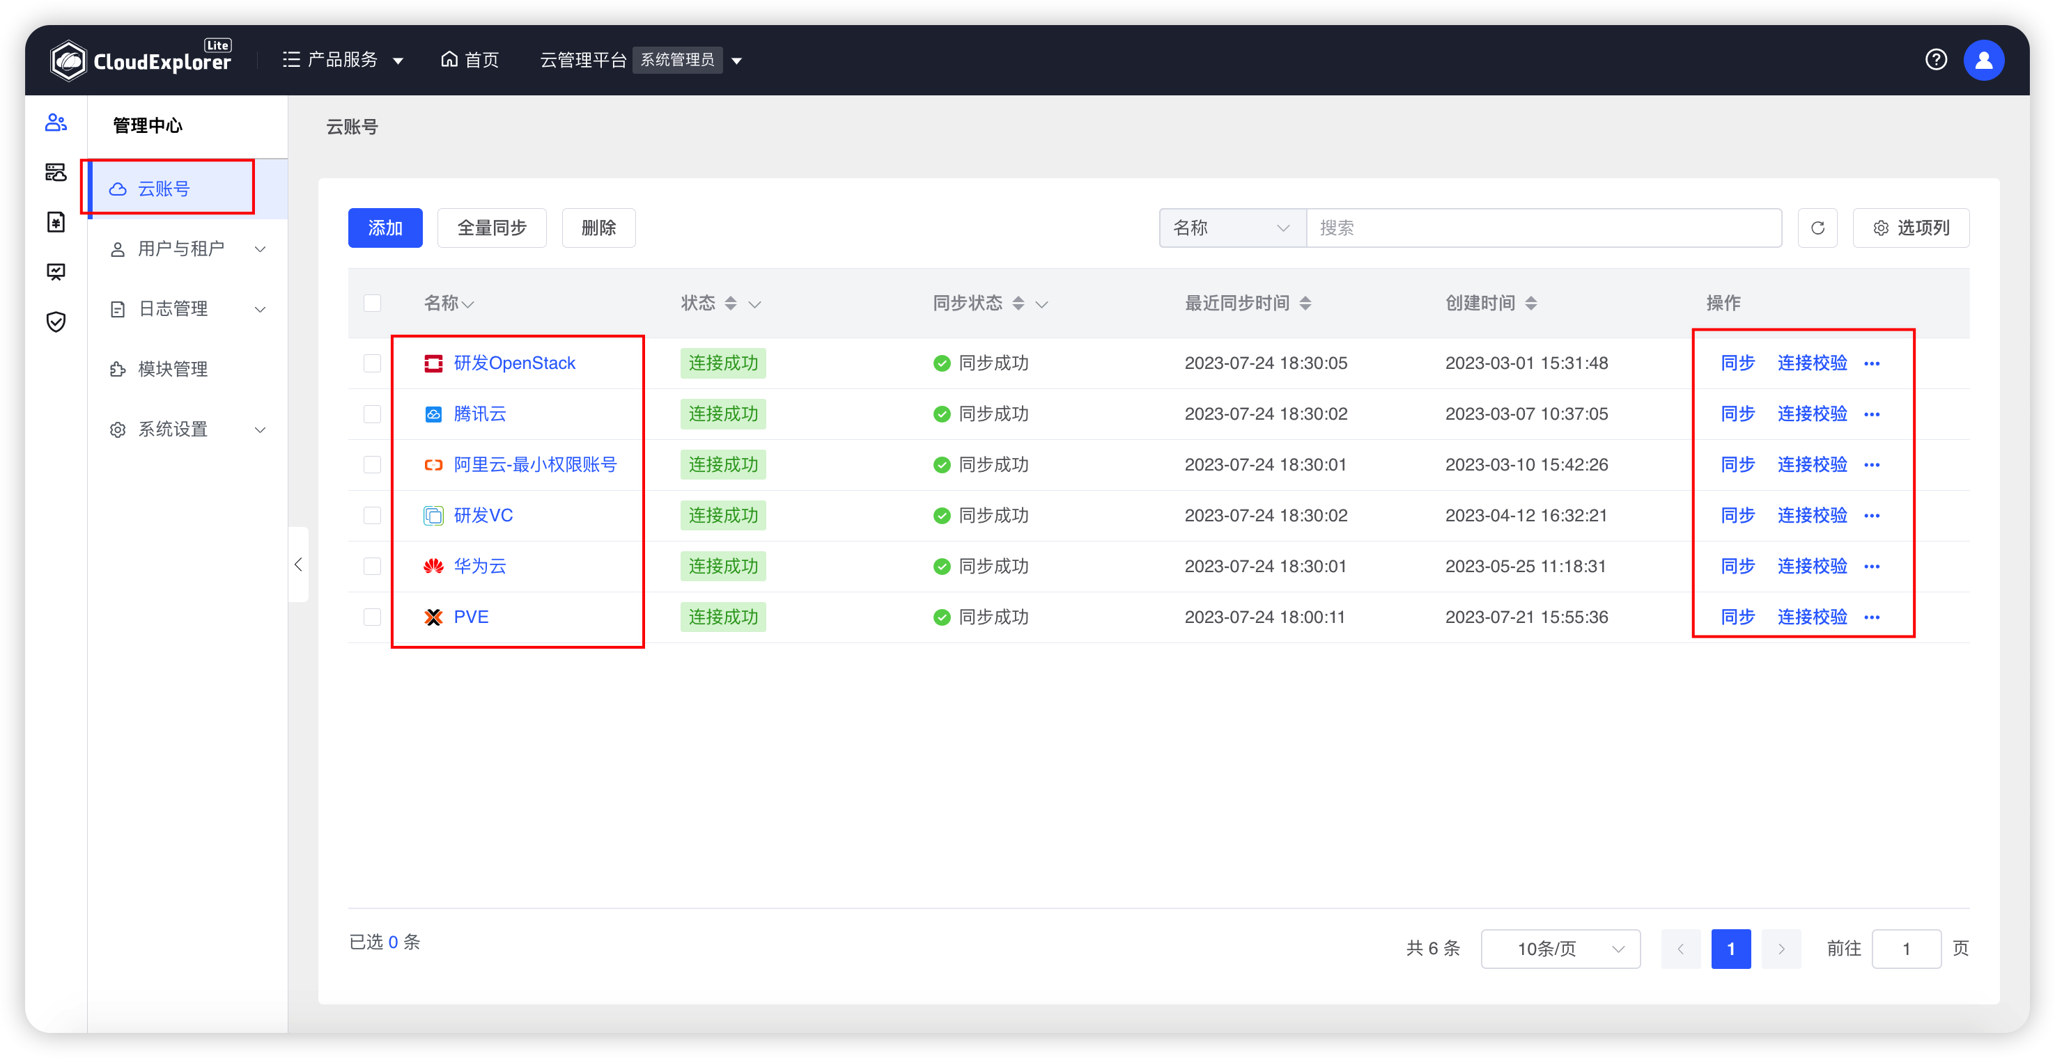
Task: Go to the previous page arrow
Action: pyautogui.click(x=1681, y=949)
